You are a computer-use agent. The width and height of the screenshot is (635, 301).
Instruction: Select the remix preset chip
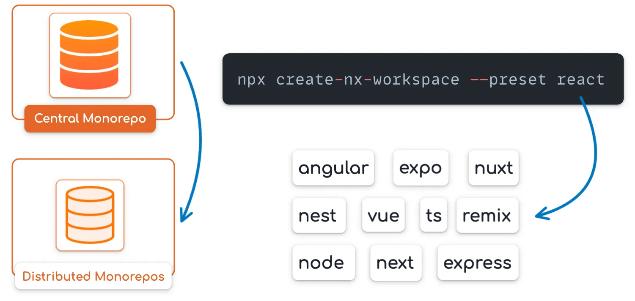click(x=487, y=216)
